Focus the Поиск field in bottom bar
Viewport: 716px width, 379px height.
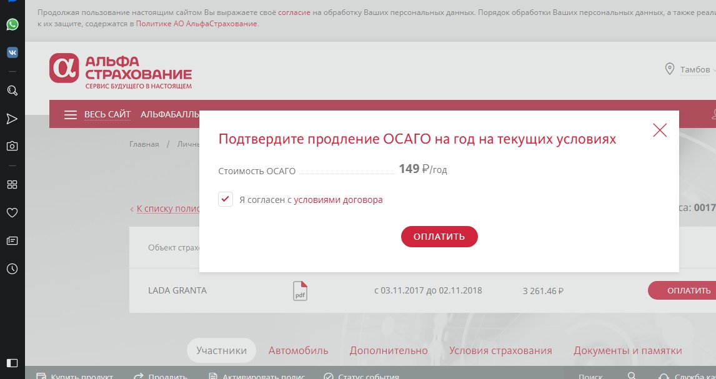point(590,377)
